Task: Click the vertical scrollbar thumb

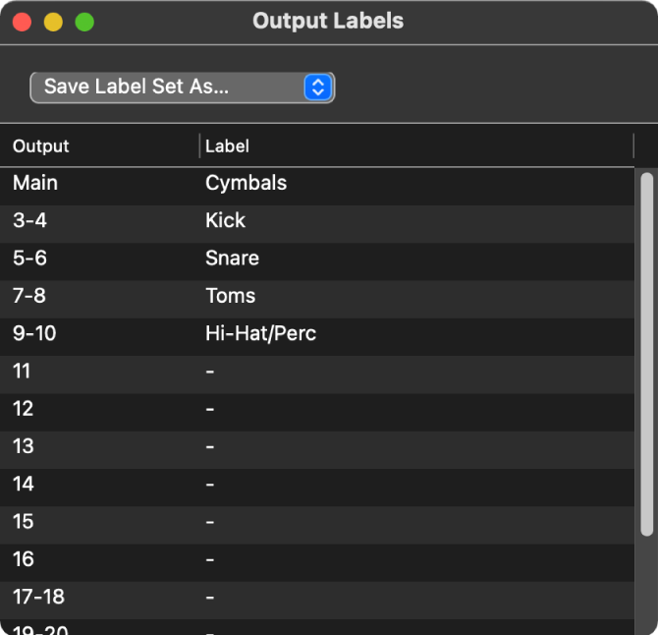Action: [646, 354]
